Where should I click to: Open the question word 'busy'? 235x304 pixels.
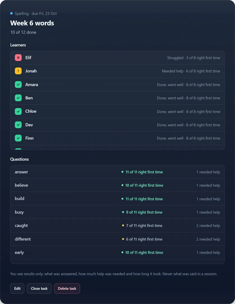[x=19, y=212]
